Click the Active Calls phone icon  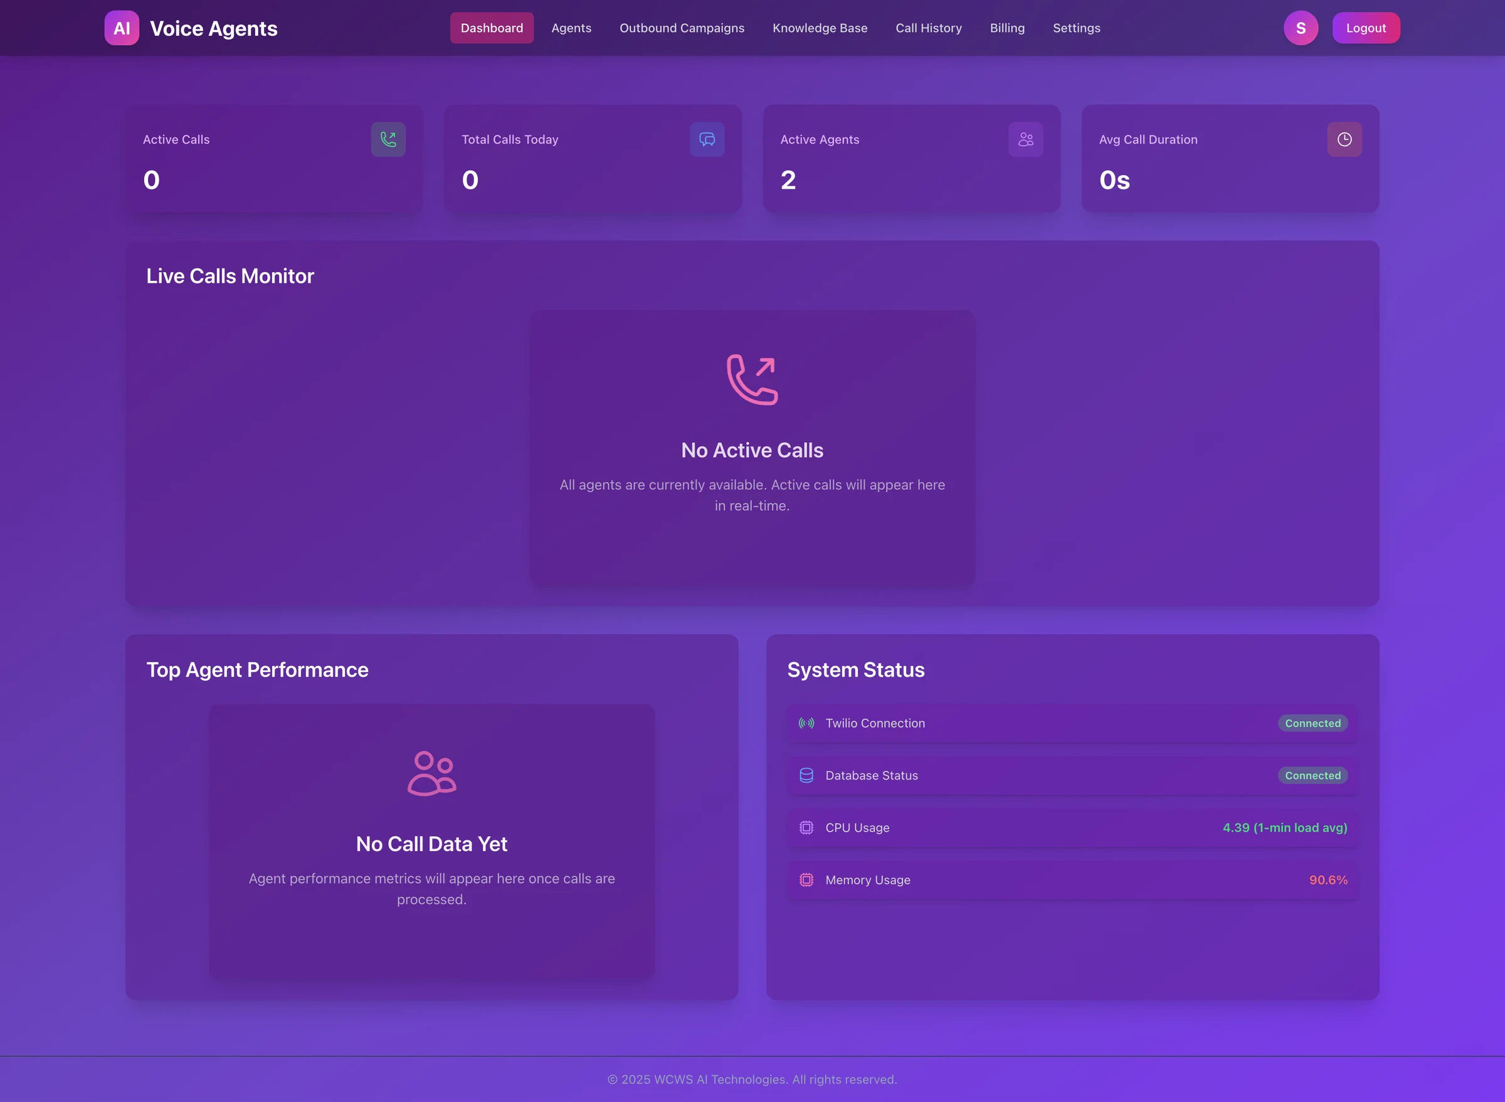[388, 139]
